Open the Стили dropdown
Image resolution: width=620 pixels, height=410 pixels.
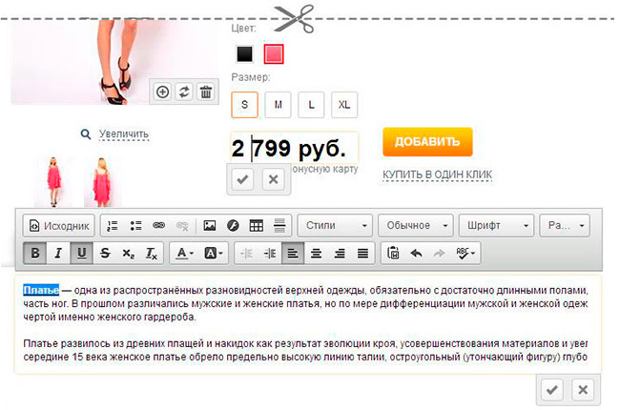[335, 226]
